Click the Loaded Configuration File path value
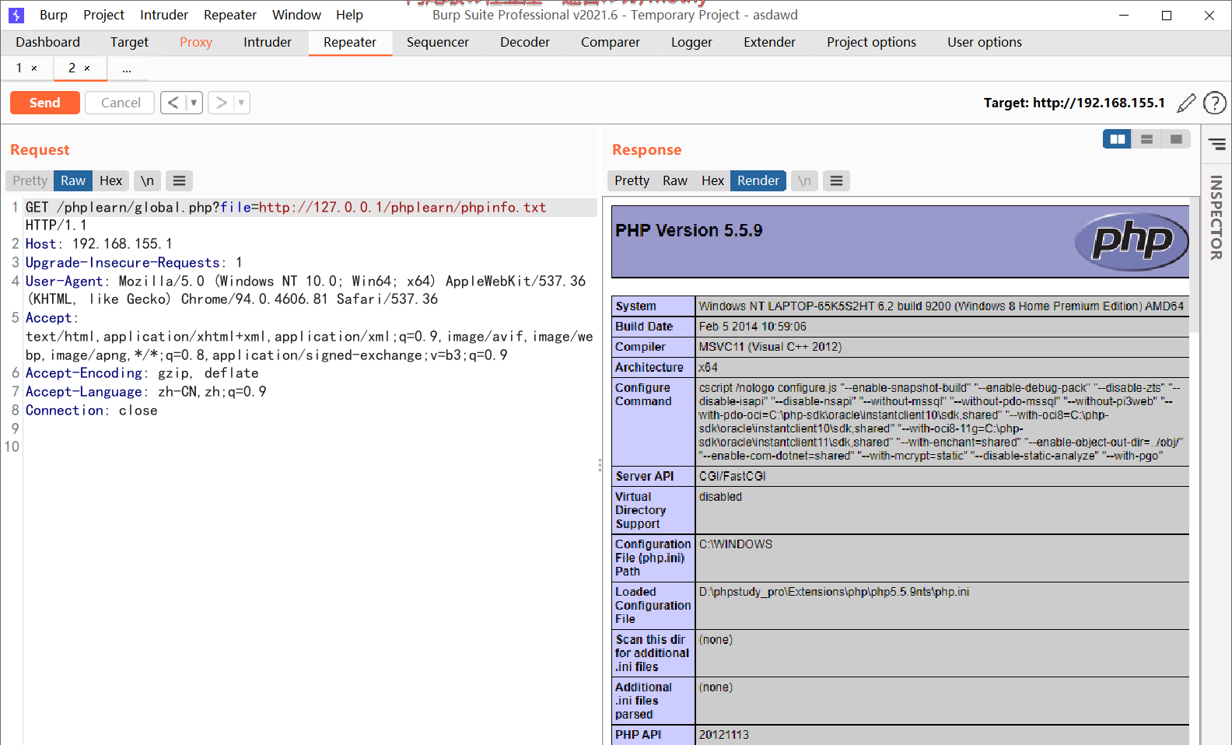The height and width of the screenshot is (745, 1232). point(834,592)
